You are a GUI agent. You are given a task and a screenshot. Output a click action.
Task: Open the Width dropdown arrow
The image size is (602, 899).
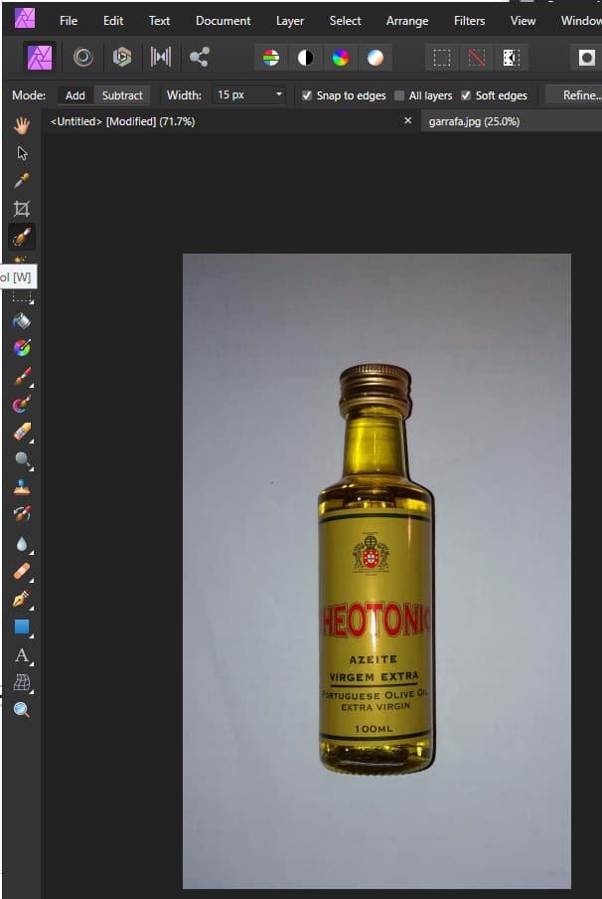click(279, 94)
